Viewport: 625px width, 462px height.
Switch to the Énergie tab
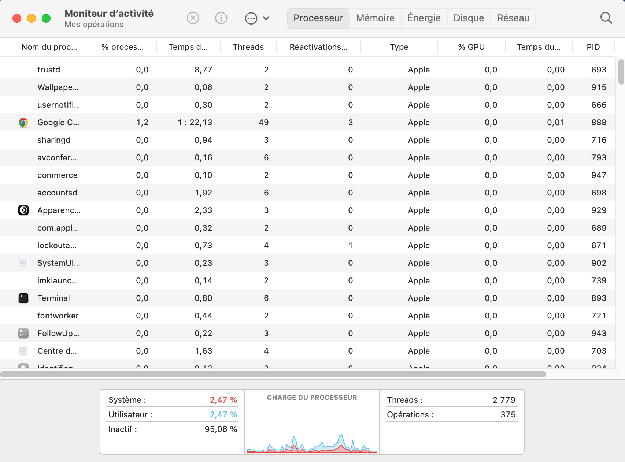[424, 18]
